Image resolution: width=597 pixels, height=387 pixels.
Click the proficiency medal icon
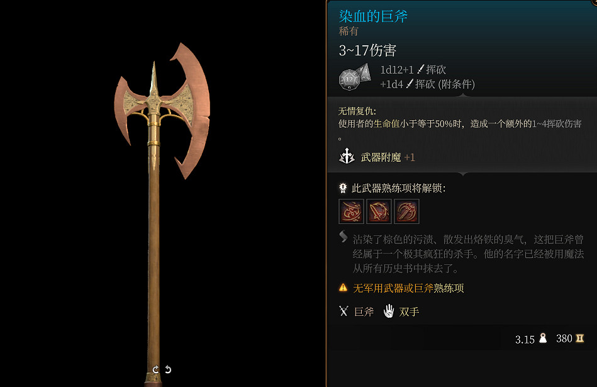[343, 188]
